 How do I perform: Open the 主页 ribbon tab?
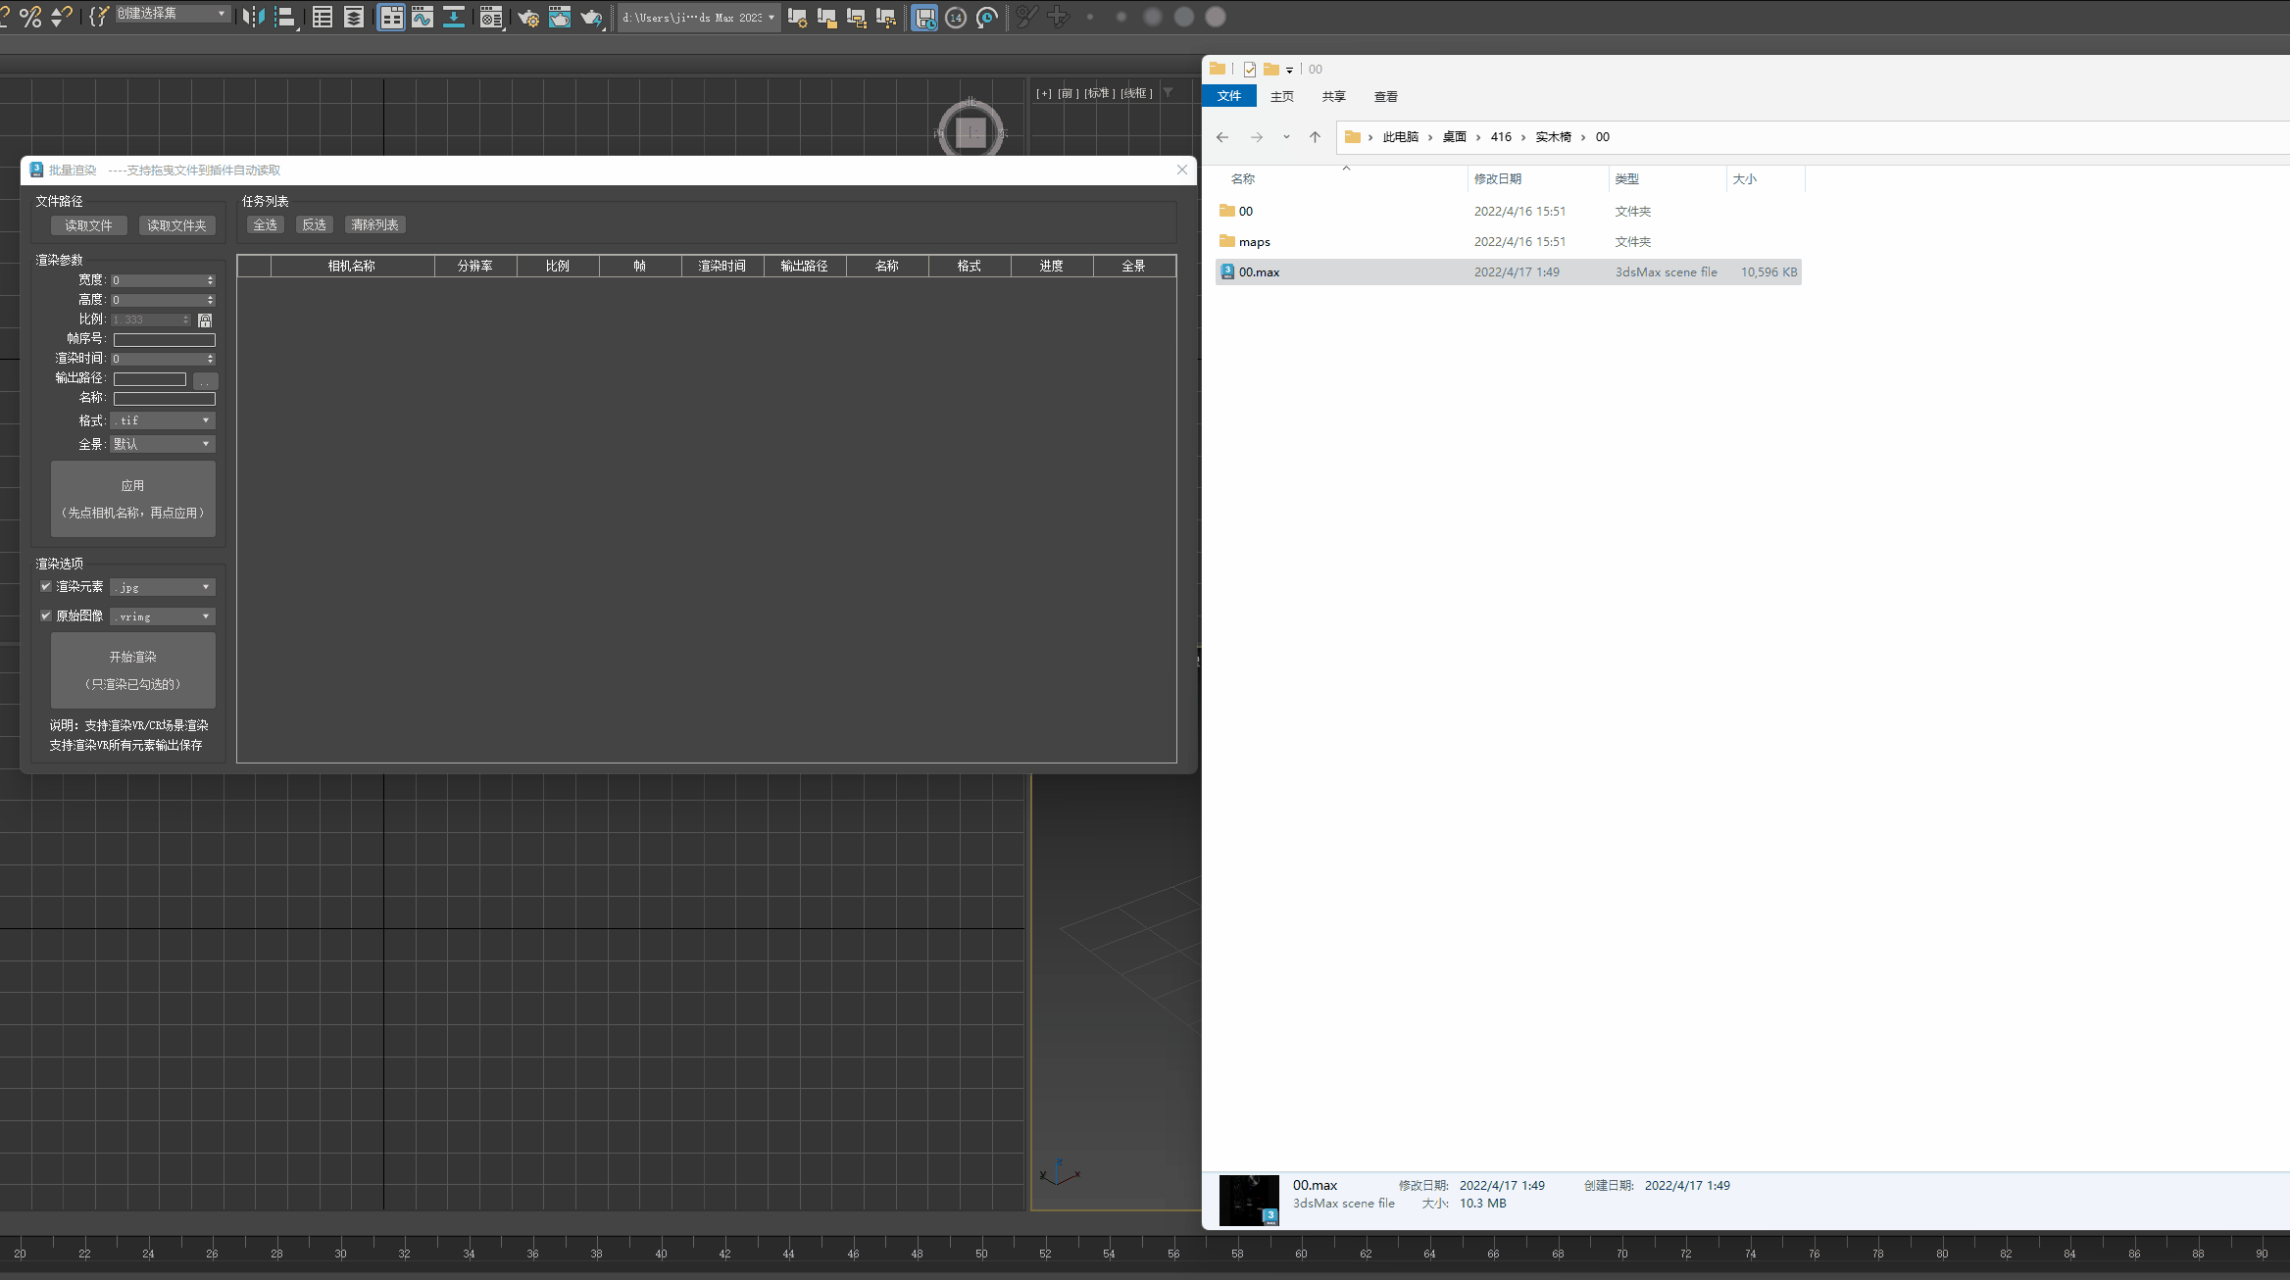(1281, 96)
